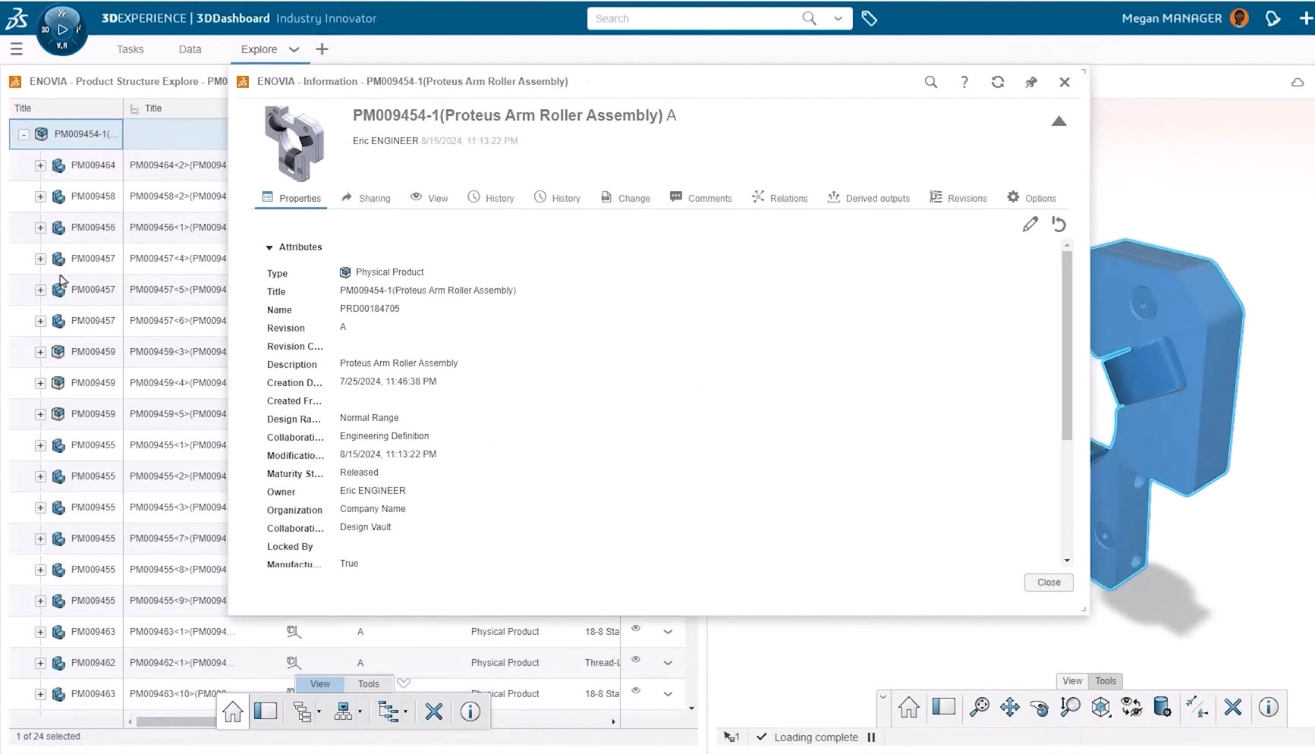Click the tag icon beside search bar
1315x754 pixels.
[870, 19]
